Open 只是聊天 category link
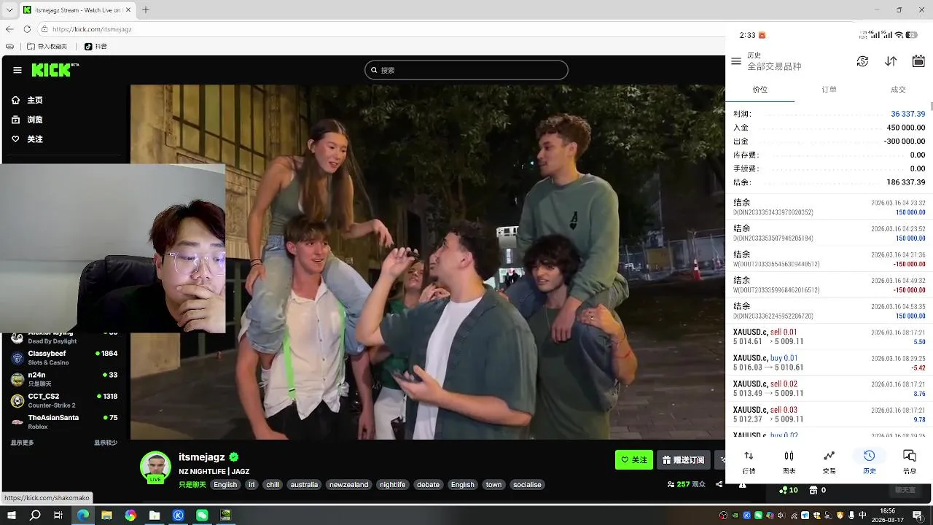The image size is (933, 525). [192, 484]
